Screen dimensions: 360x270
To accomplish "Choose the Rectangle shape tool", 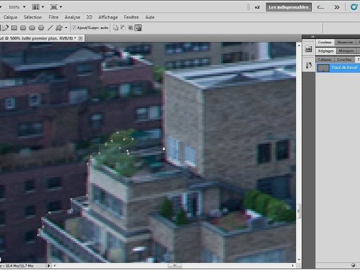I will (x=14, y=28).
